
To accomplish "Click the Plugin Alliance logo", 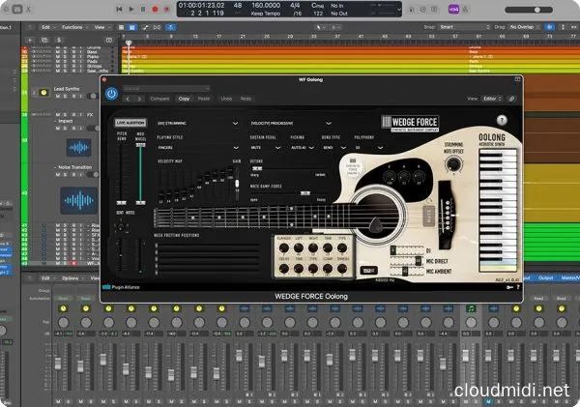I will click(124, 286).
